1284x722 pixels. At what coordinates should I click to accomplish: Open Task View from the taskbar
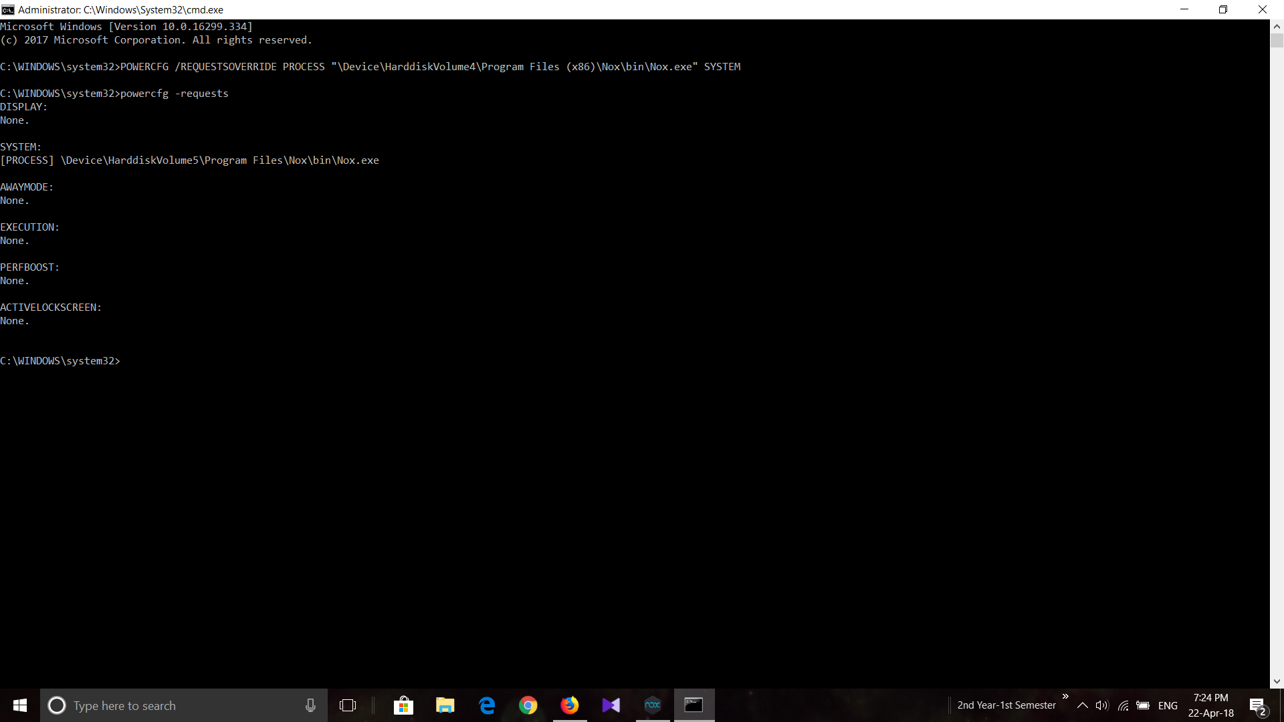coord(348,705)
